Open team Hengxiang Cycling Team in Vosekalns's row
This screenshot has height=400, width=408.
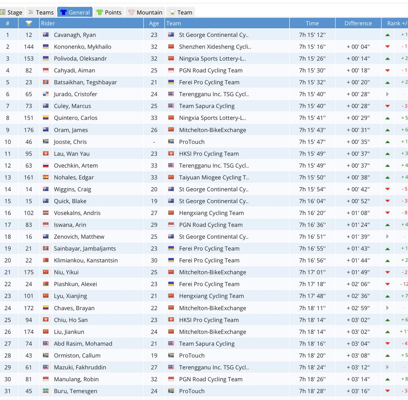coord(211,213)
